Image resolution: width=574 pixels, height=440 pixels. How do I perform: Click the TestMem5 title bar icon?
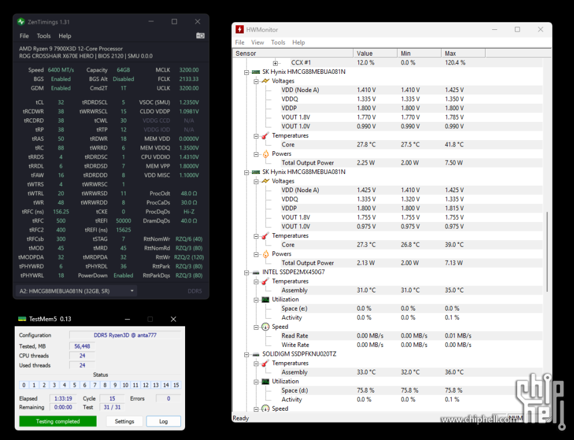click(x=22, y=319)
